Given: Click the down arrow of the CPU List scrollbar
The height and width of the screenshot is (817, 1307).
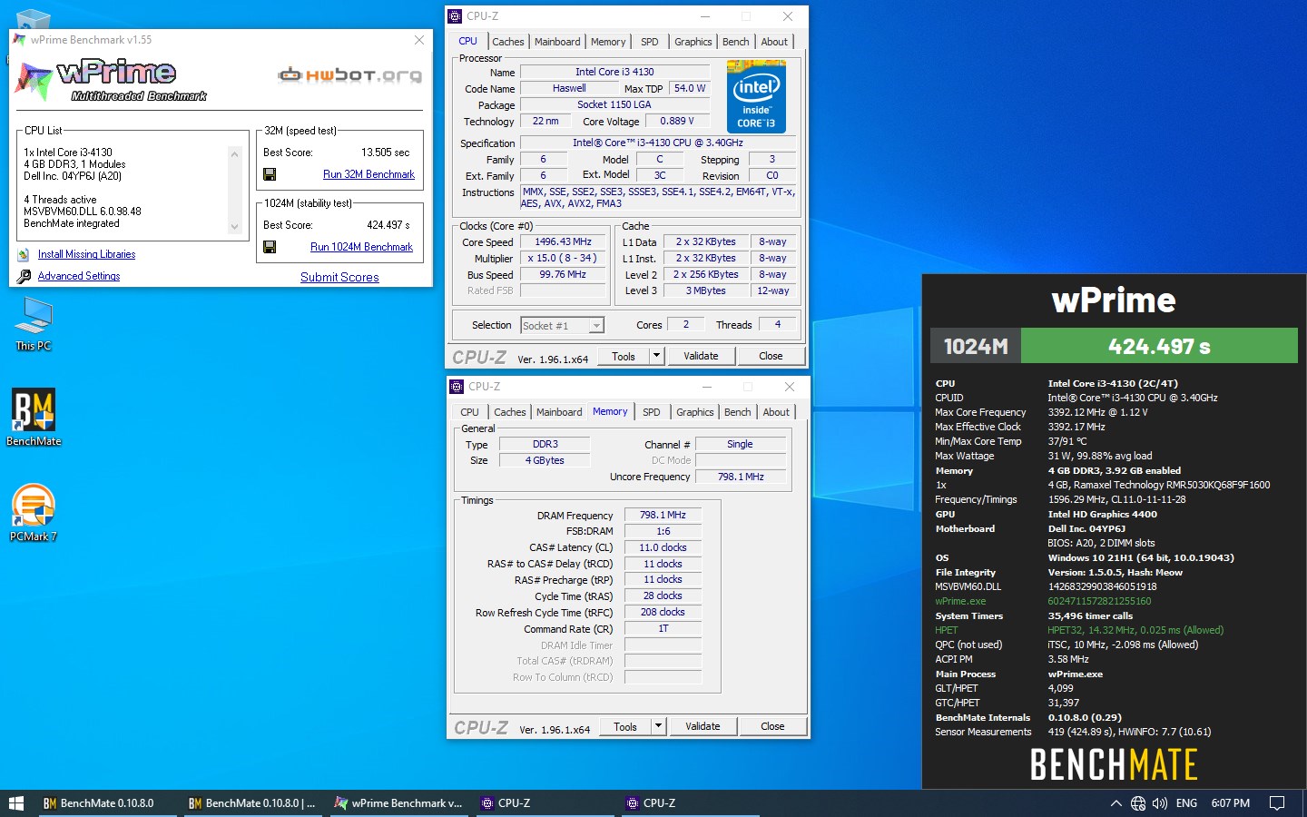Looking at the screenshot, I should 235,227.
